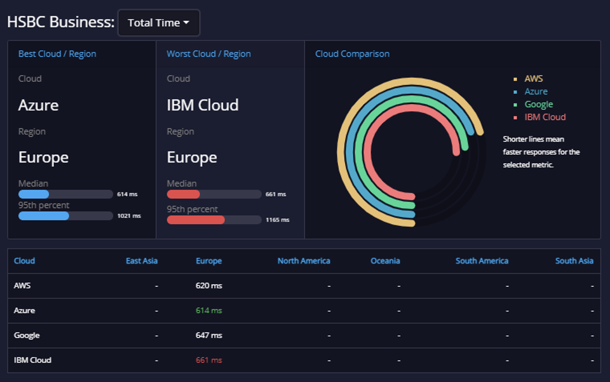Sort table by Oceania column
This screenshot has width=610, height=382.
coord(385,261)
